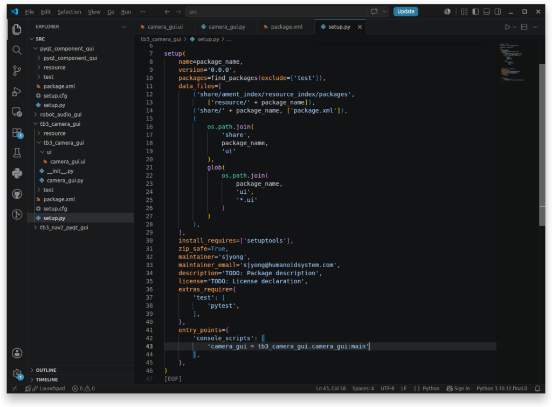Open the File menu
This screenshot has width=552, height=407.
30,12
